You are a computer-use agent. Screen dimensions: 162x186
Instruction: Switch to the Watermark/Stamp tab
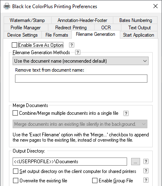pos(28,20)
